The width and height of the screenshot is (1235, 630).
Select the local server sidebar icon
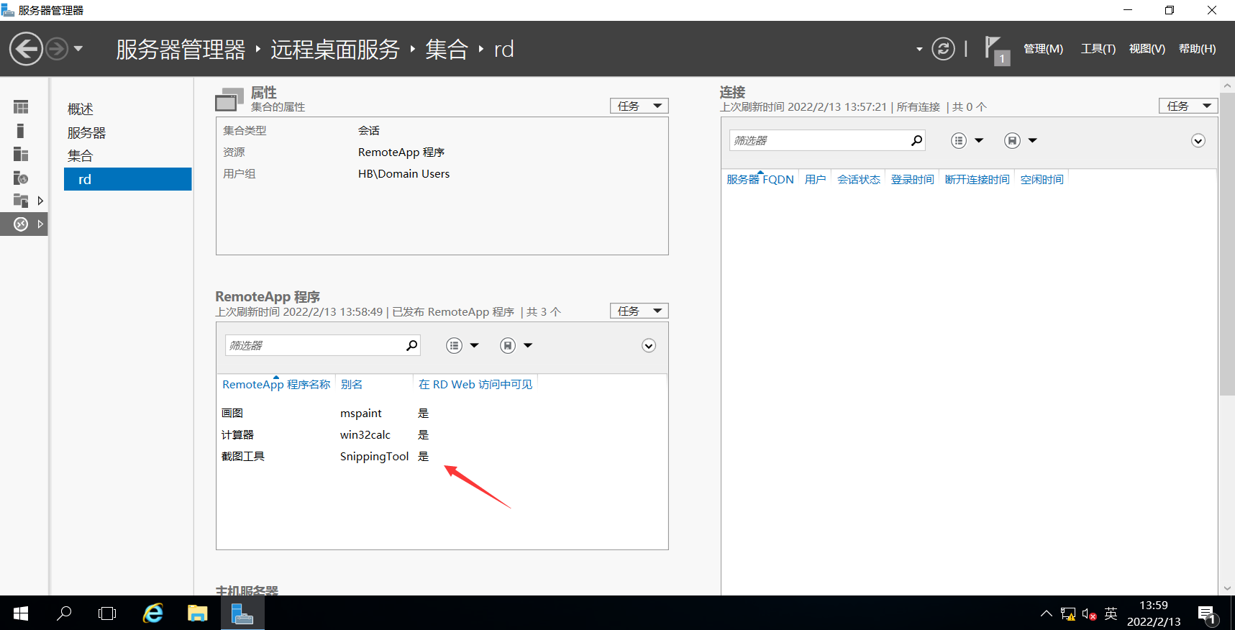click(21, 131)
